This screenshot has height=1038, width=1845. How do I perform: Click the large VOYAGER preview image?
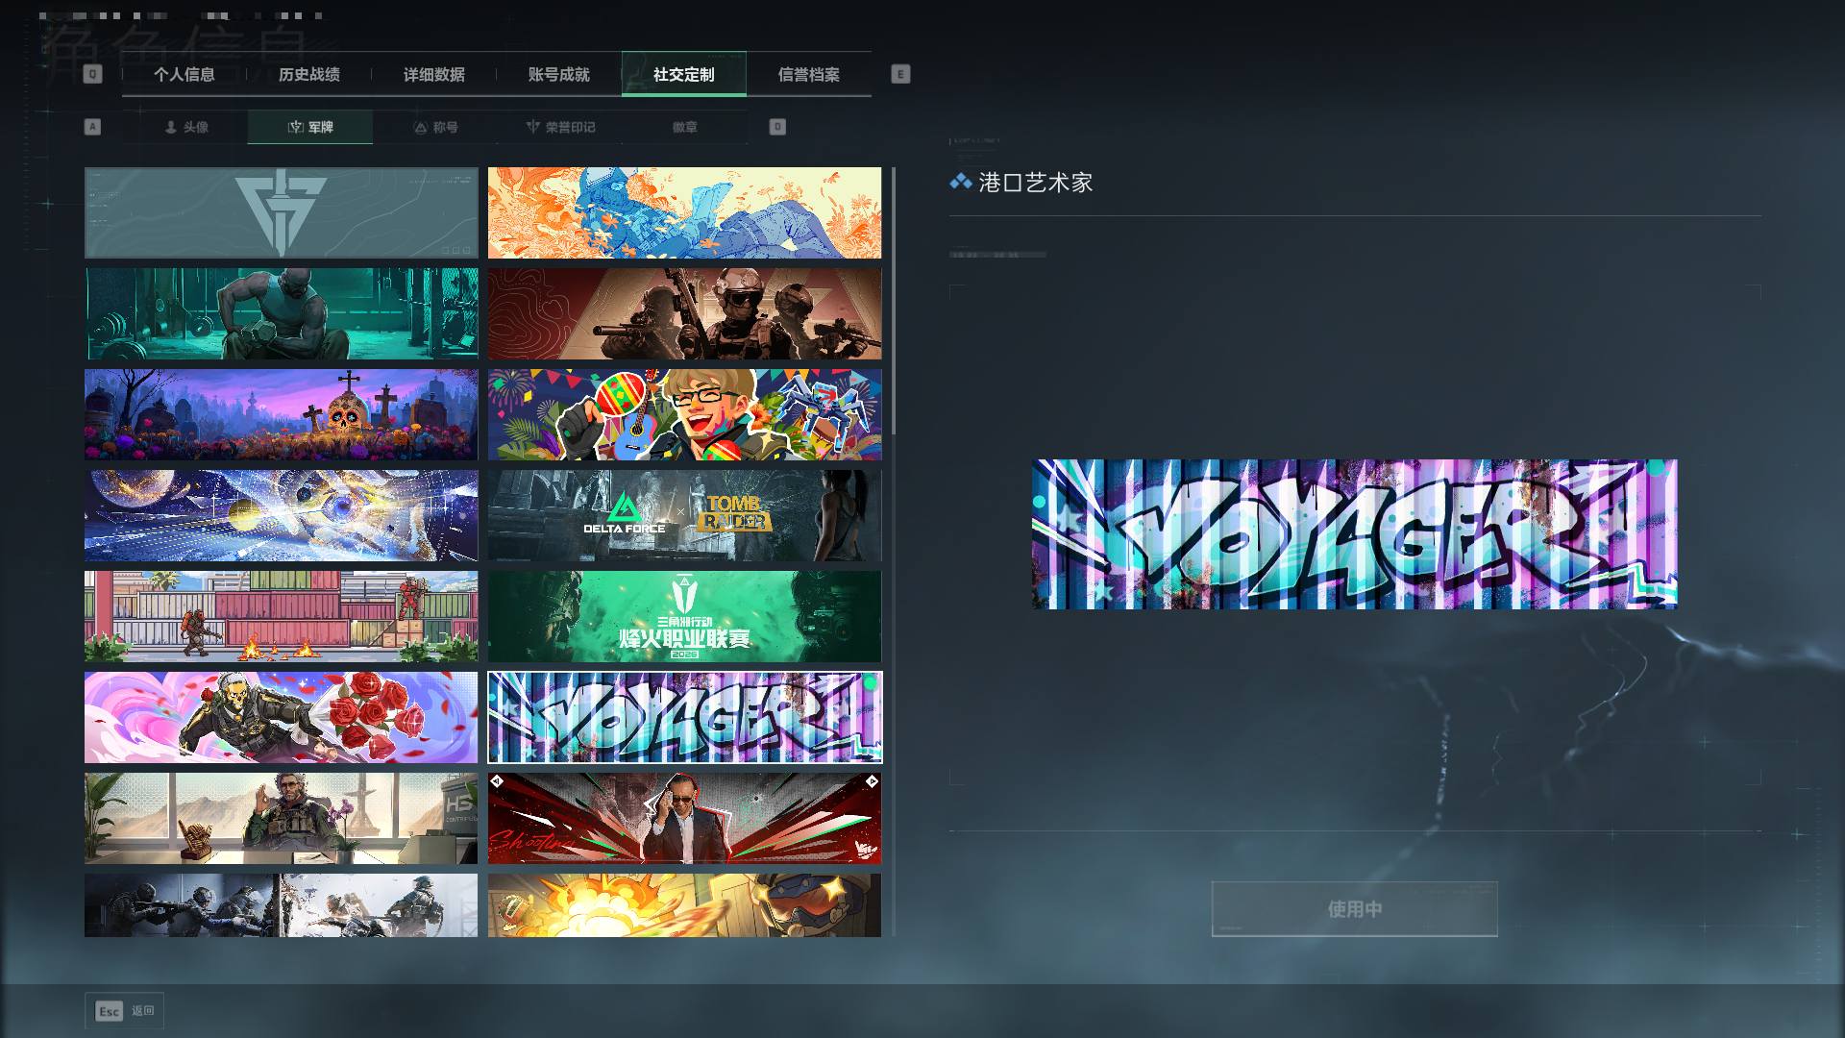tap(1355, 534)
